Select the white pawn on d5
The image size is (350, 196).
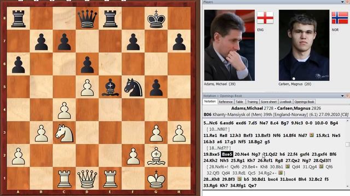[x=87, y=87]
